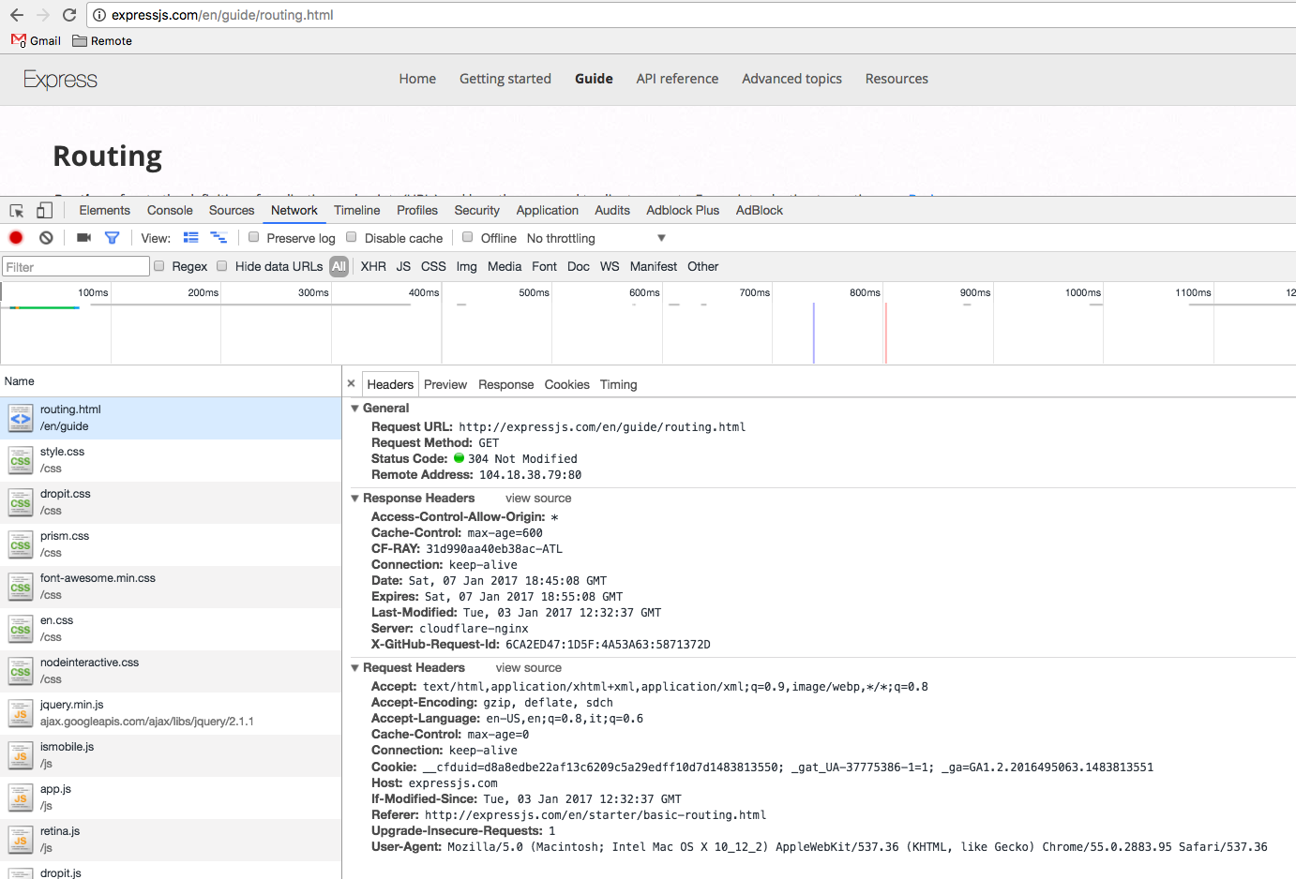Clear the network log
This screenshot has height=879, width=1296.
pyautogui.click(x=46, y=238)
